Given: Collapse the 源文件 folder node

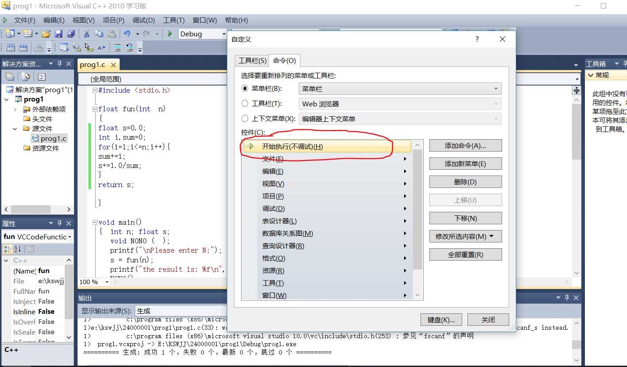Looking at the screenshot, I should coord(16,129).
